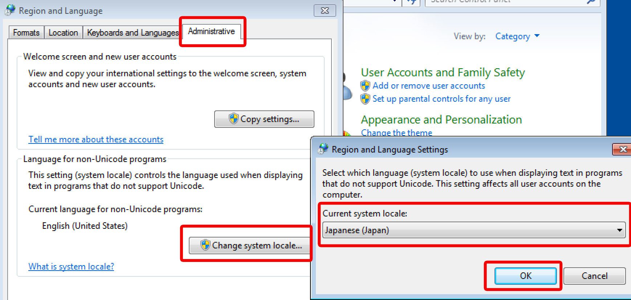Click the Search Control Panel field
Screen dimensions: 631x300
512,2
